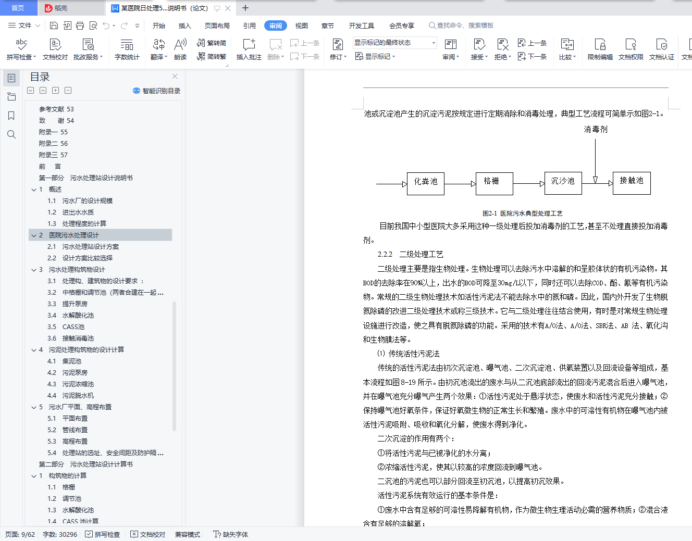692x541 pixels.
Task: Click the Save icon in quick access toolbar
Action: (x=54, y=26)
